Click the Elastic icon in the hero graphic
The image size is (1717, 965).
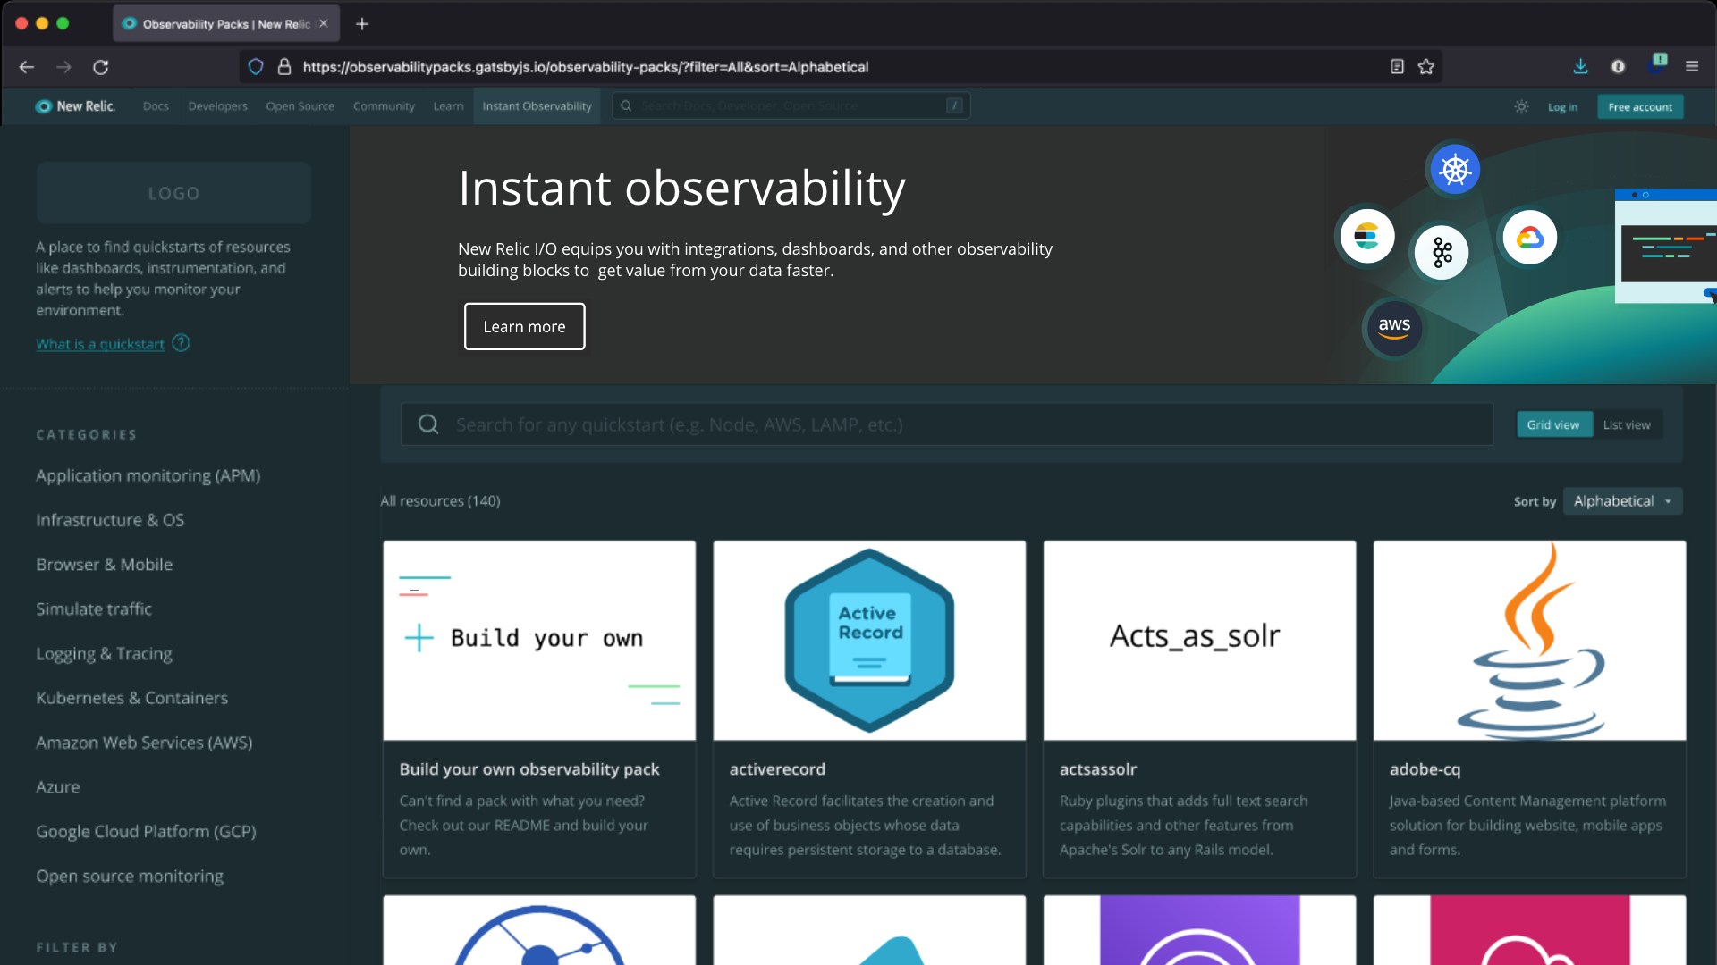pos(1366,236)
